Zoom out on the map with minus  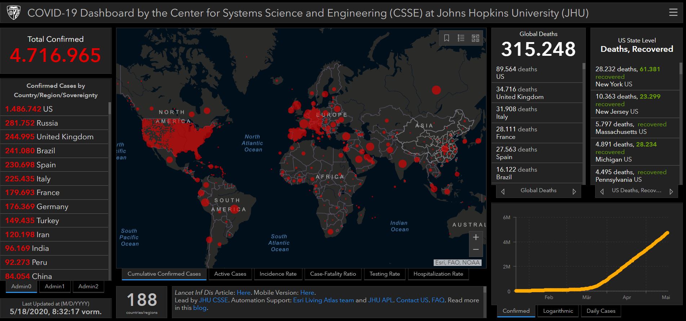(475, 250)
